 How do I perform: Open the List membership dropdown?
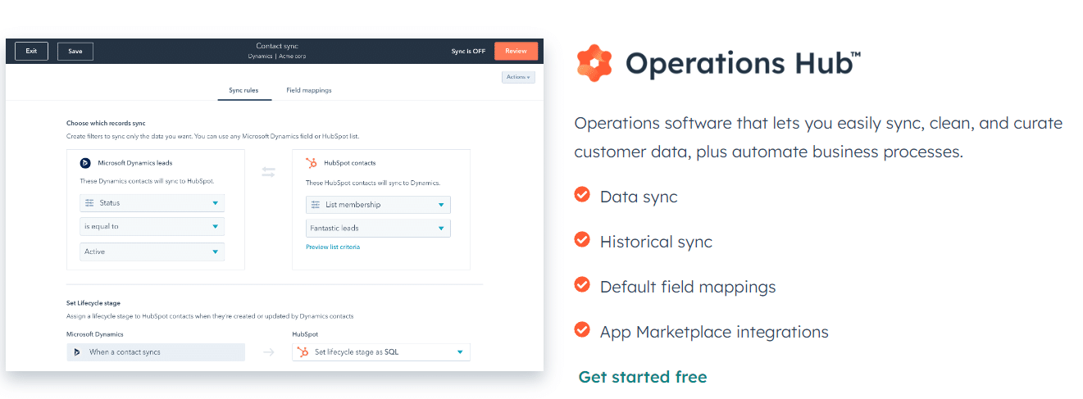tap(378, 205)
